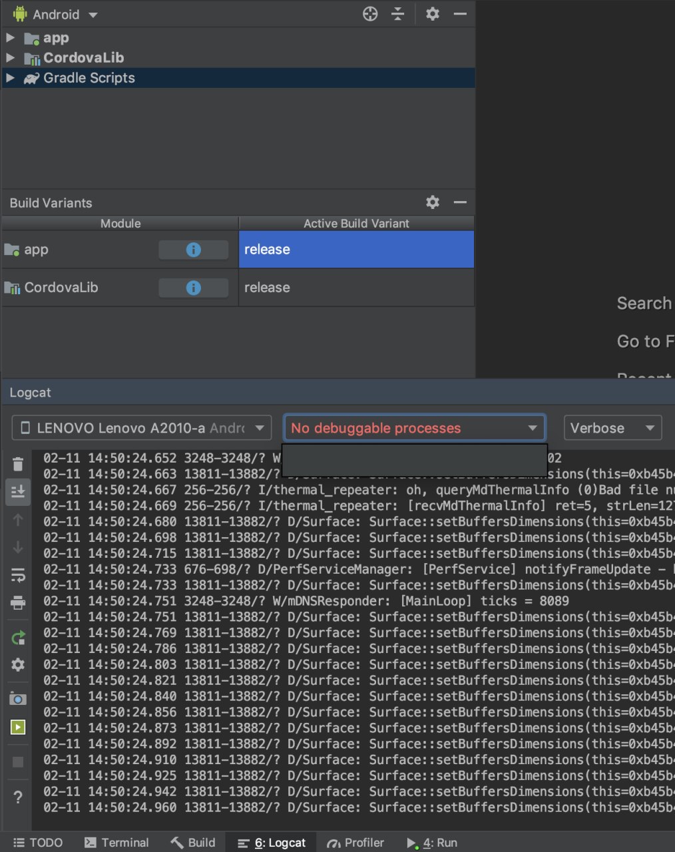This screenshot has width=675, height=852.
Task: Click the recvMdThermalInfo log line
Action: [359, 506]
